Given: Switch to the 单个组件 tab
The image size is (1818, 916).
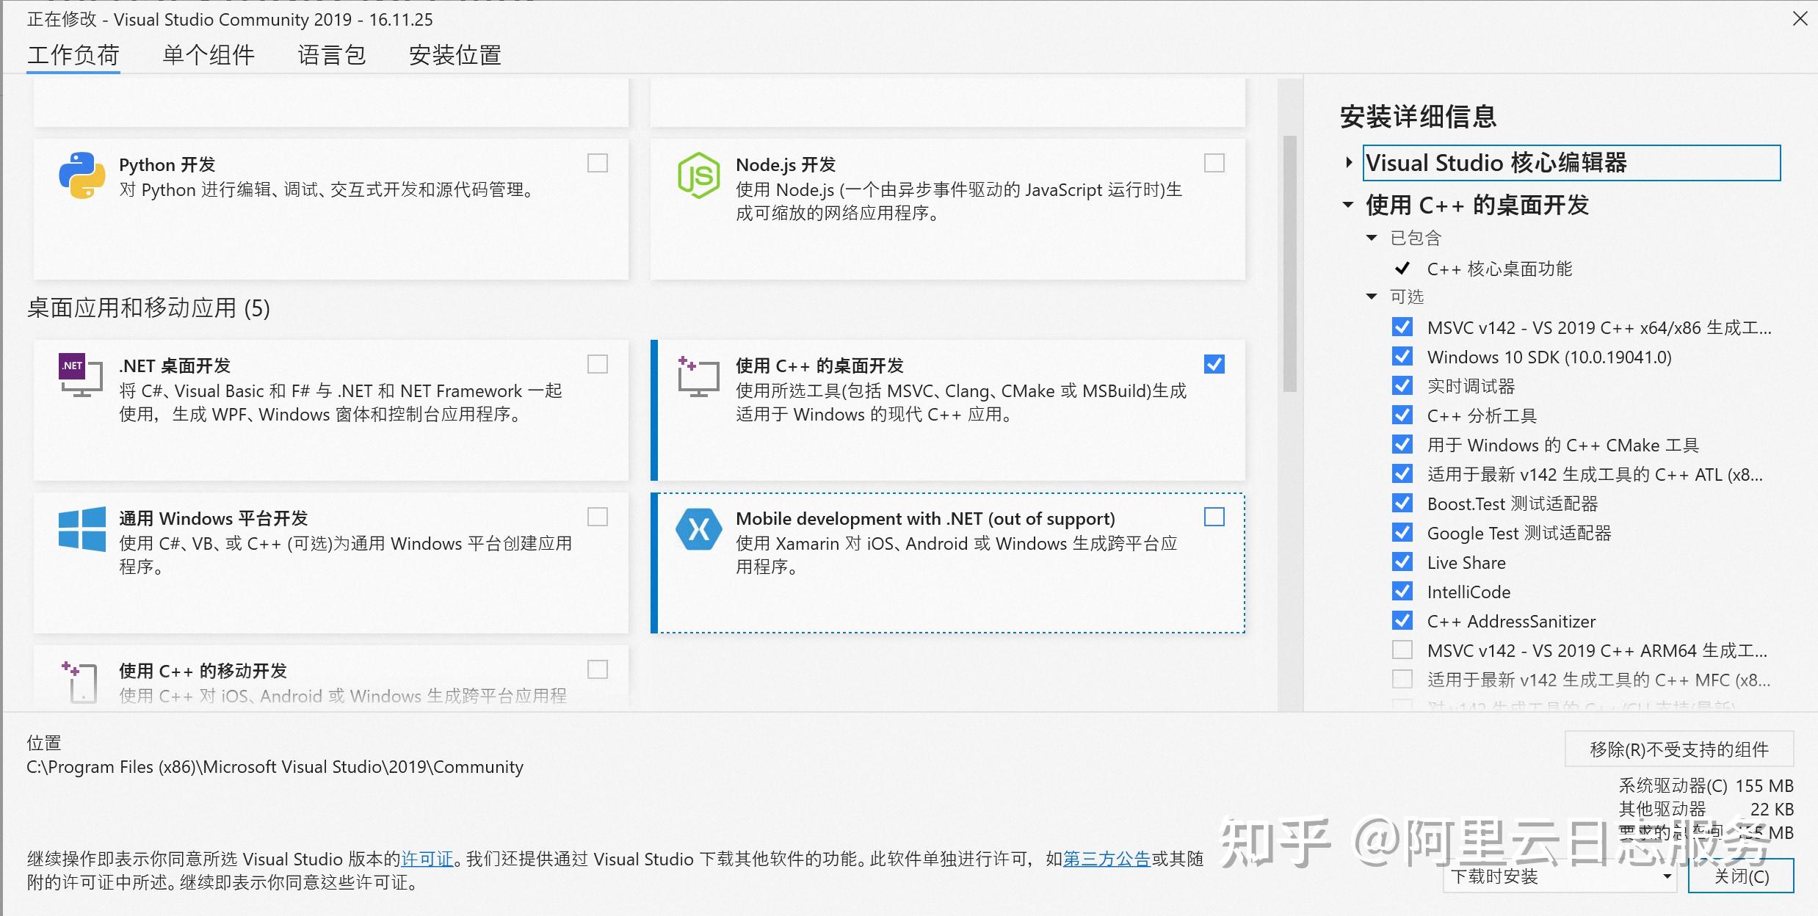Looking at the screenshot, I should click(x=209, y=55).
